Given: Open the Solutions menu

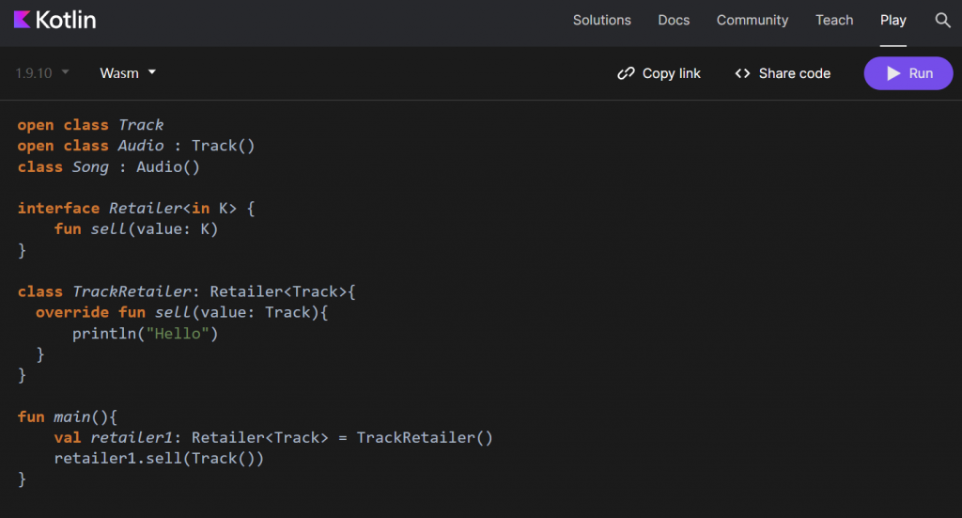Looking at the screenshot, I should click(x=602, y=20).
